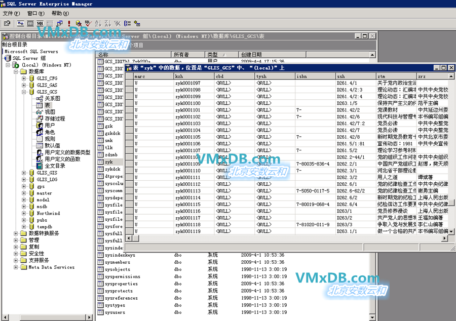The height and width of the screenshot is (321, 456).
Task: Sort tables by the 类型 column header
Action: pos(222,55)
